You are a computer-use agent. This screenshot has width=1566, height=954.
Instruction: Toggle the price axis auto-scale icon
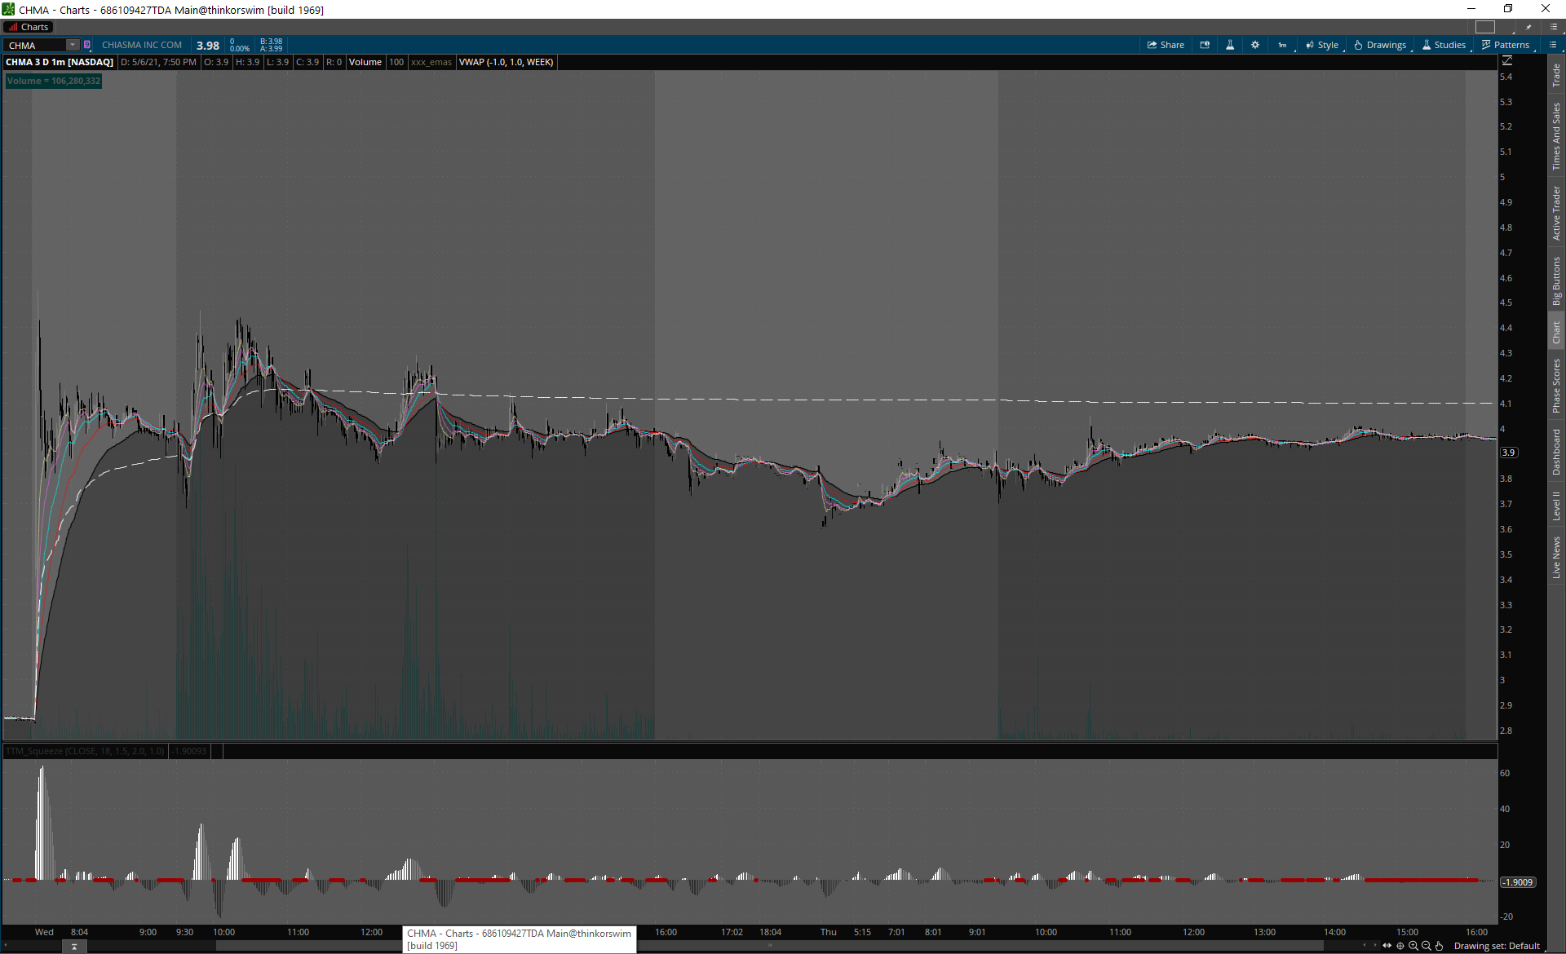click(1507, 61)
